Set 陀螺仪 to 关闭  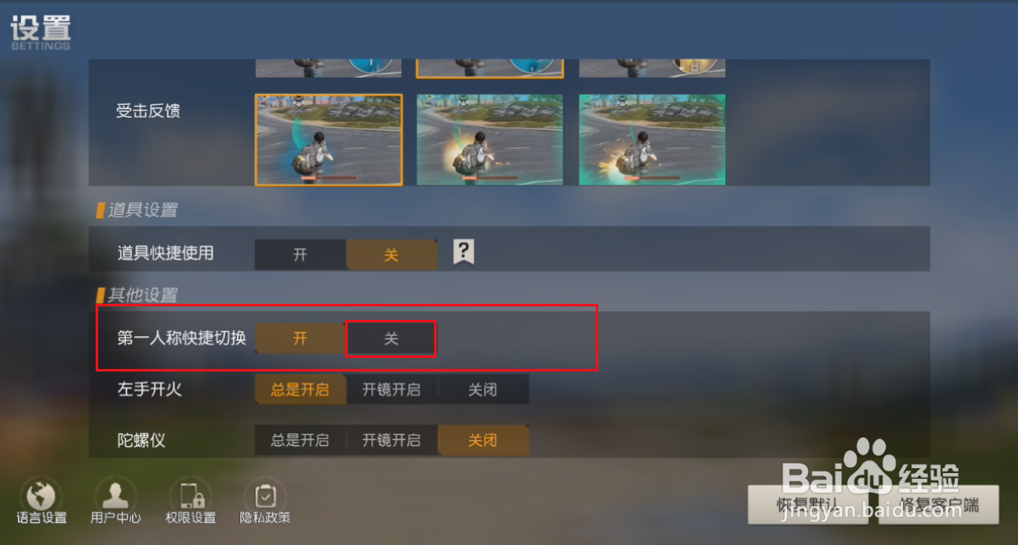(x=483, y=440)
